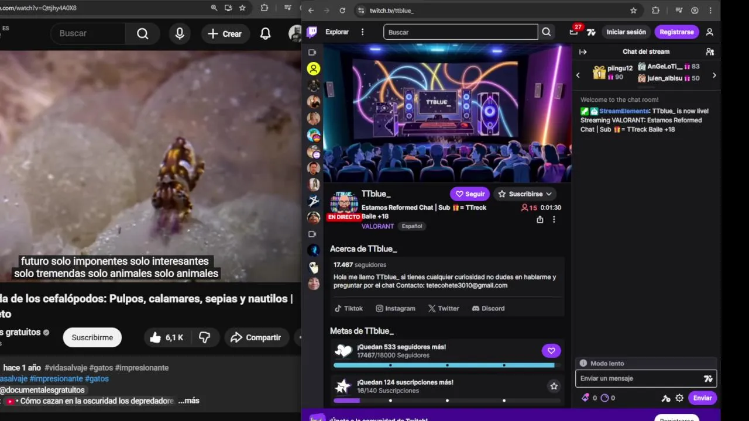749x421 pixels.
Task: Open the VALORANT category link
Action: click(377, 226)
